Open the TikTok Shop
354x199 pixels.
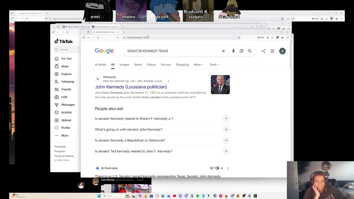(65, 66)
